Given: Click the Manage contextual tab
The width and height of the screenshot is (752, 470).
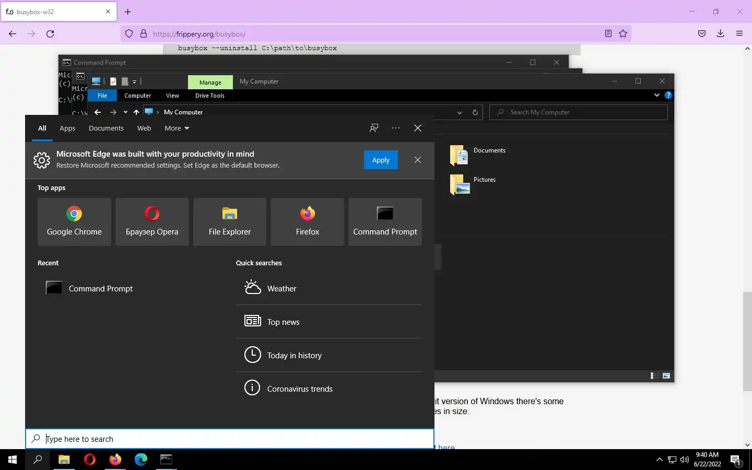Looking at the screenshot, I should coord(210,82).
